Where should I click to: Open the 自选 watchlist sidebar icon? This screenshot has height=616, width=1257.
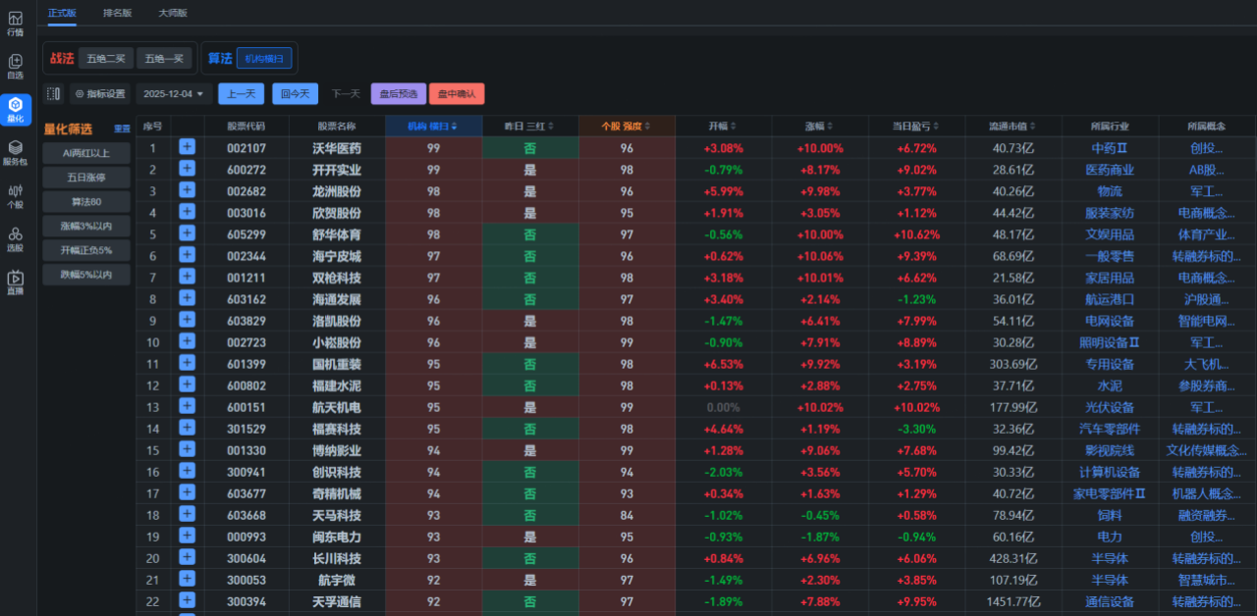15,66
